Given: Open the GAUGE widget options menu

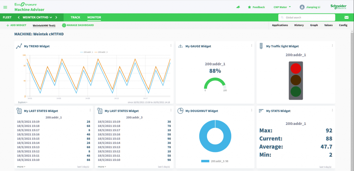Looking at the screenshot, I should pyautogui.click(x=252, y=45).
